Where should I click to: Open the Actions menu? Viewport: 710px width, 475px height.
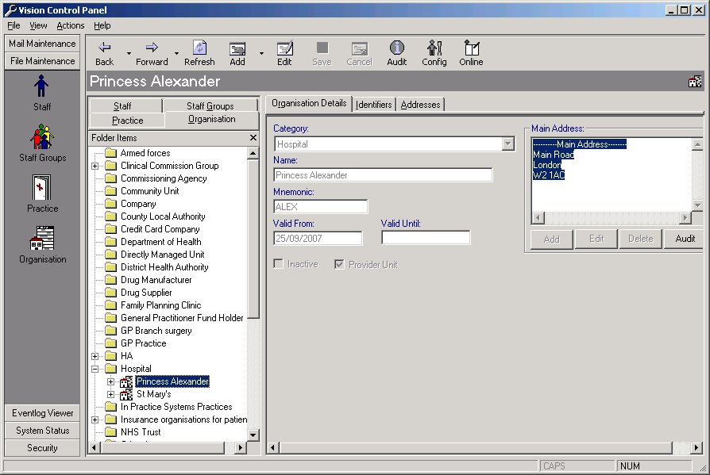tap(70, 25)
